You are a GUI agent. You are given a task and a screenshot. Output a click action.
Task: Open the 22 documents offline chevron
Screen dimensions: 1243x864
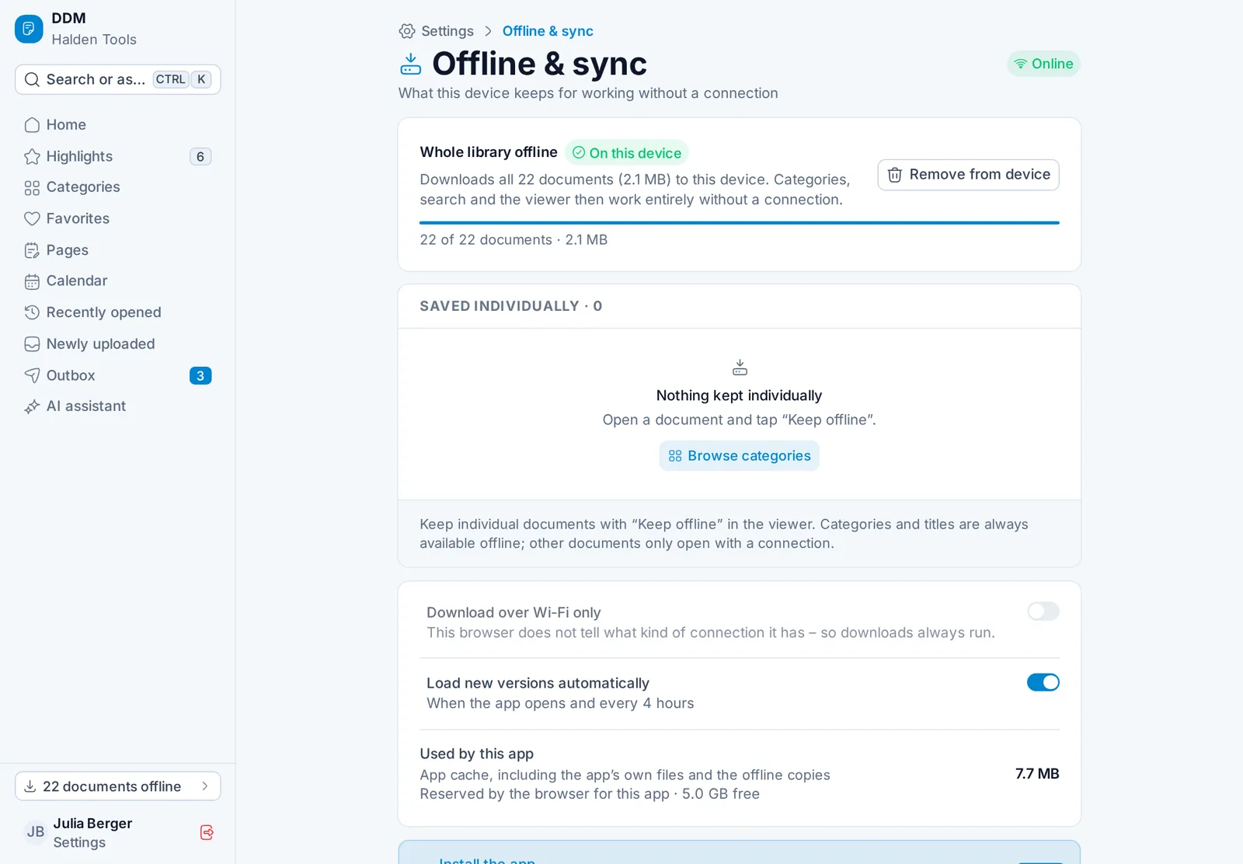[x=205, y=786]
